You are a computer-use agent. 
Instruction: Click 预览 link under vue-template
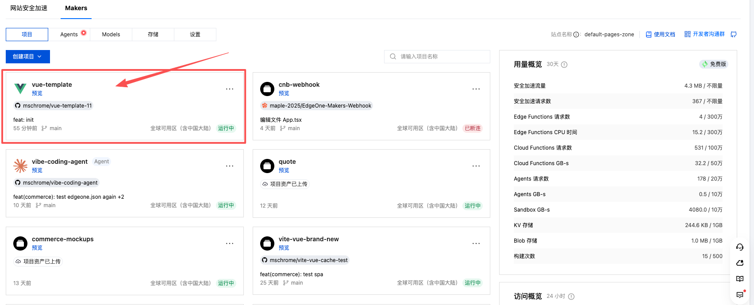[x=37, y=93]
